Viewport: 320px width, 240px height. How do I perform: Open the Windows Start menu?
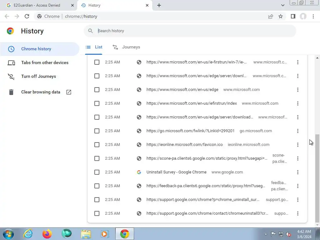(x=8, y=234)
